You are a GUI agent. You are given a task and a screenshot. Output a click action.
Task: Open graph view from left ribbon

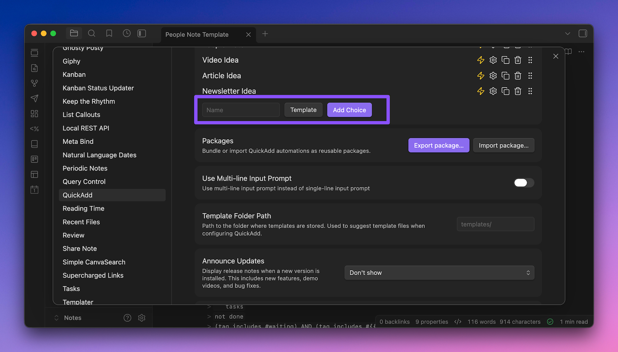34,83
